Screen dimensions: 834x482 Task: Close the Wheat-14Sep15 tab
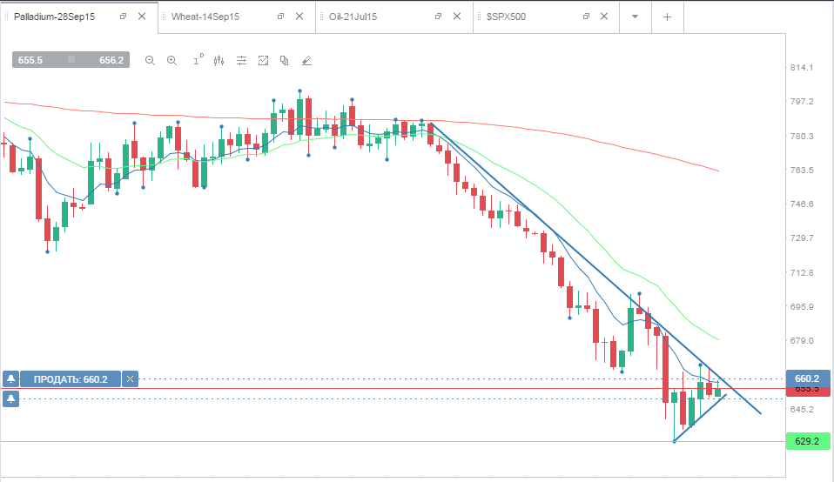[x=299, y=17]
